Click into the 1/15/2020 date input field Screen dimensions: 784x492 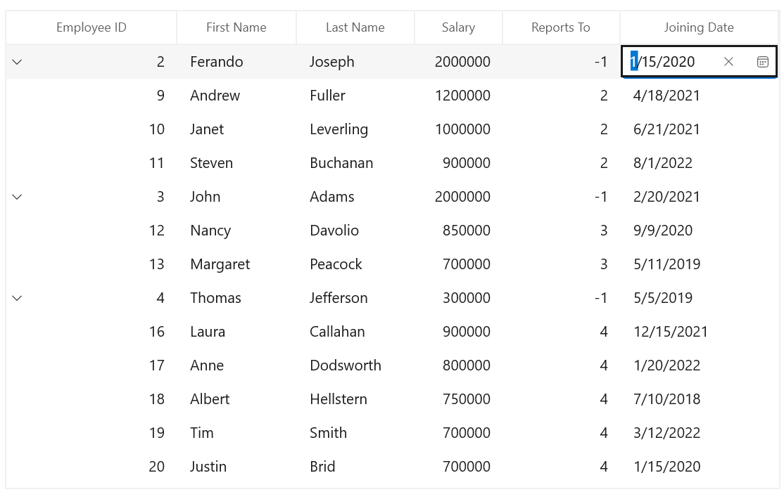click(669, 62)
